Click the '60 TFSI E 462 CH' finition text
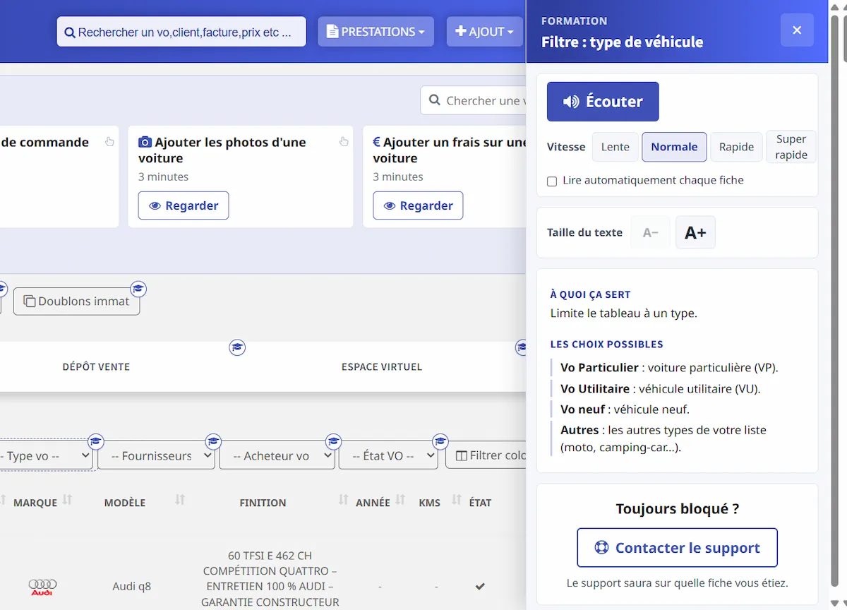Image resolution: width=847 pixels, height=610 pixels. [270, 556]
